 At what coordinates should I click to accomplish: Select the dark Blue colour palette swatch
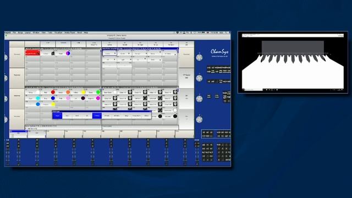(x=53, y=98)
